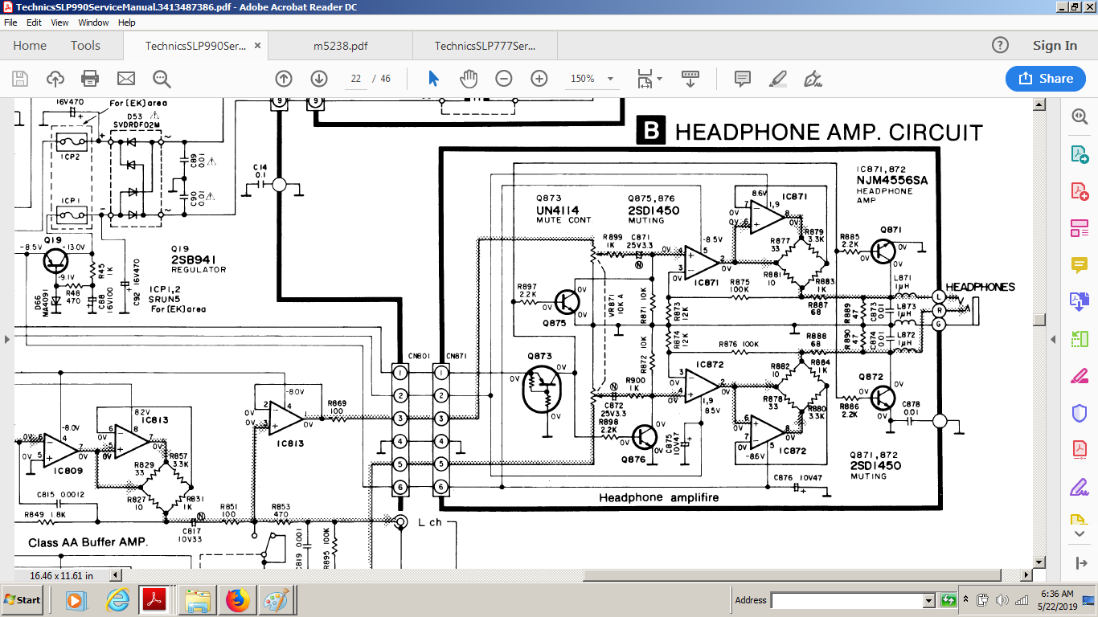Zoom in with plus button

tap(539, 79)
